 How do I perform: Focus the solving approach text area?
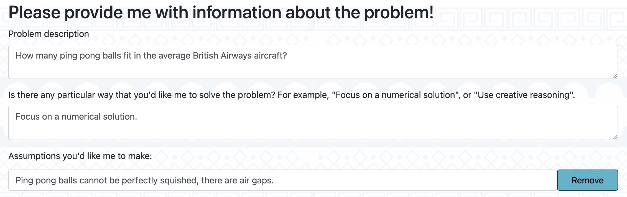click(313, 123)
